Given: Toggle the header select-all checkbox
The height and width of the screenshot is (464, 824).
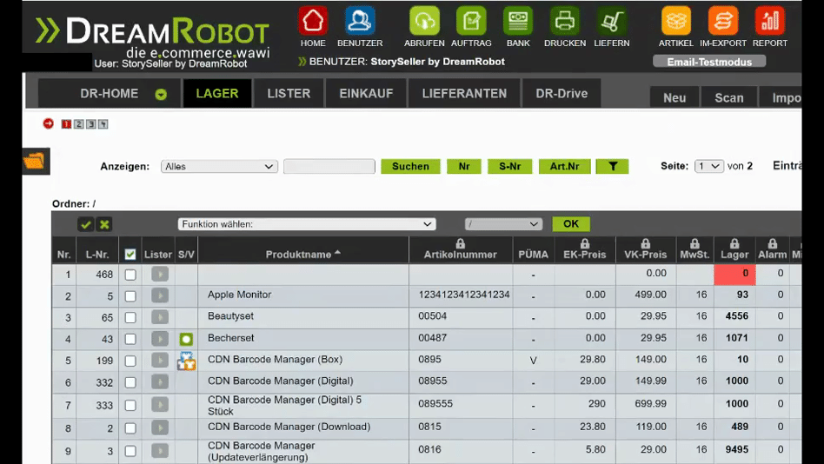Looking at the screenshot, I should 130,255.
